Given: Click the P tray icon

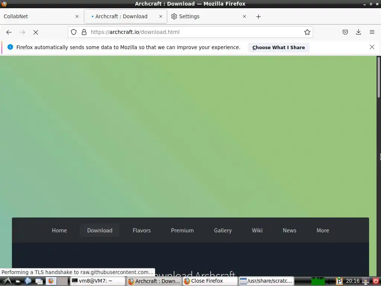Looking at the screenshot, I should [339, 282].
